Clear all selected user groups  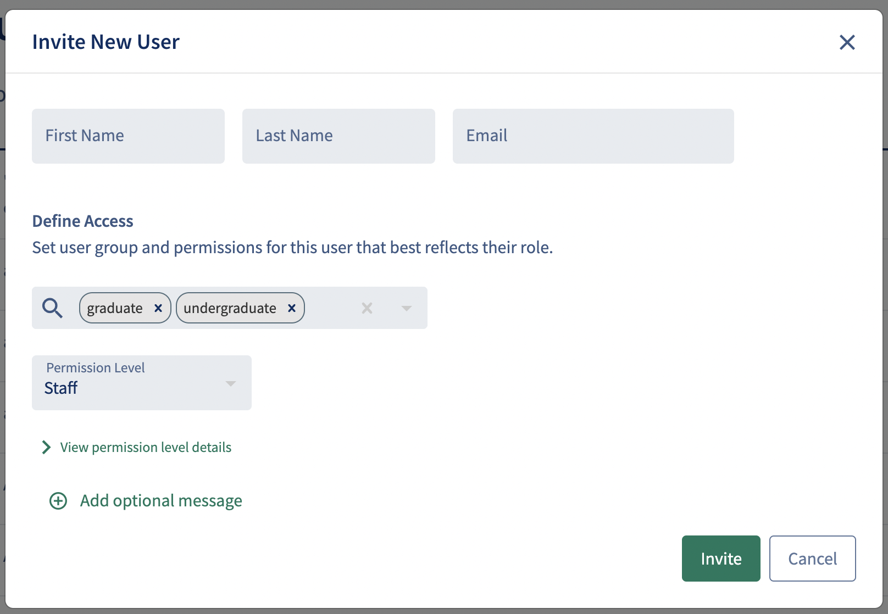coord(367,308)
